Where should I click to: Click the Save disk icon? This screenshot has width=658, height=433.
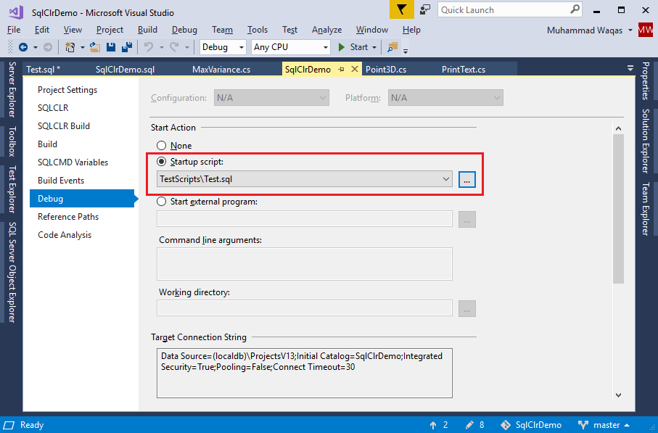[x=111, y=47]
